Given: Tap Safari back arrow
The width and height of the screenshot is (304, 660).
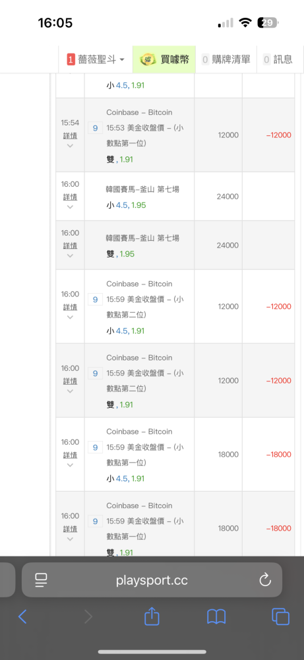Looking at the screenshot, I should (x=22, y=616).
